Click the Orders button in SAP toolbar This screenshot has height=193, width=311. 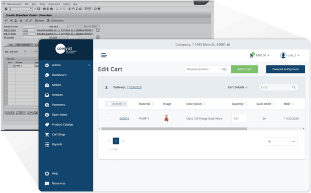click(x=40, y=21)
